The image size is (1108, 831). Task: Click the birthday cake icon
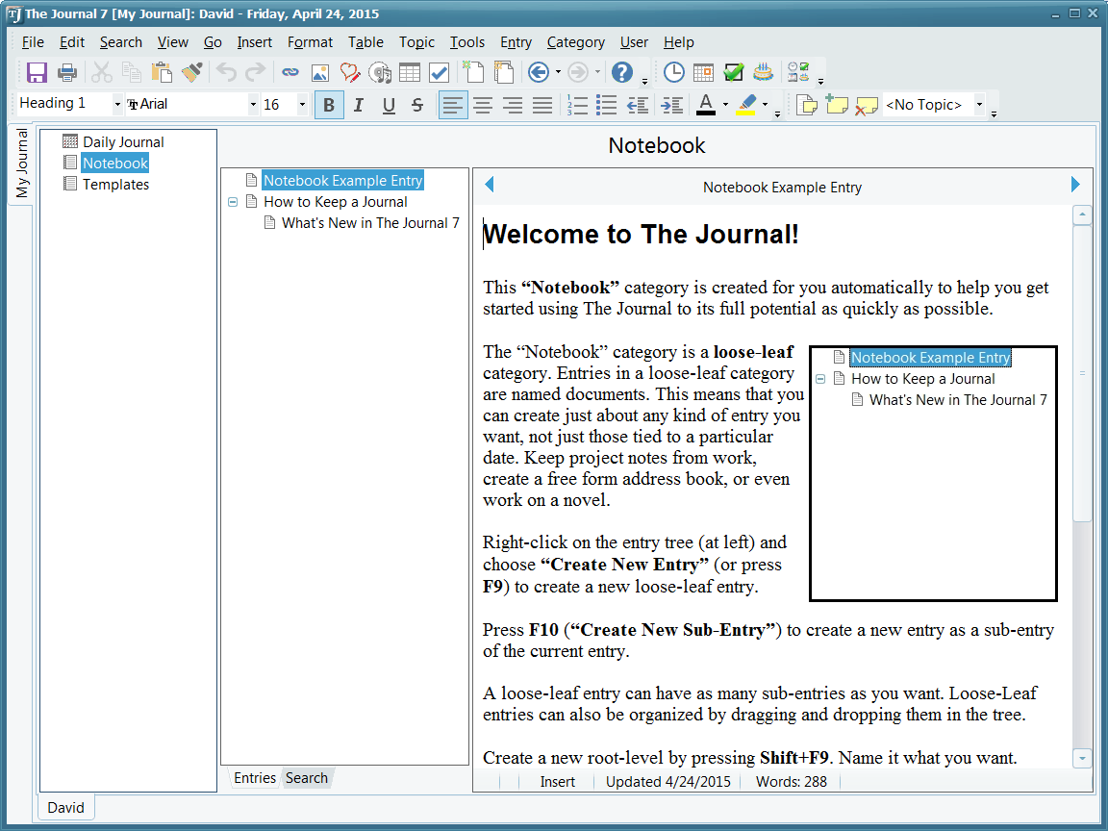click(x=763, y=72)
